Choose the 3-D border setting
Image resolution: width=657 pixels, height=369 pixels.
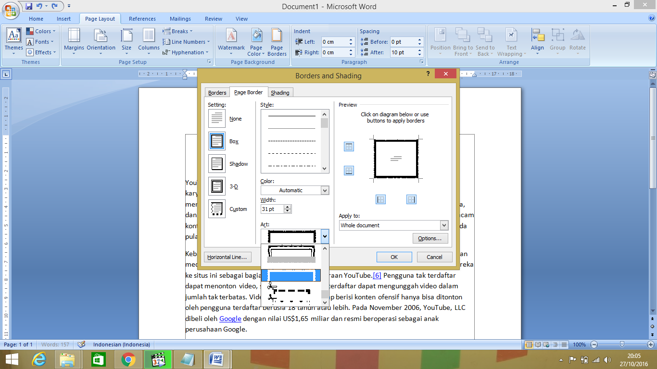click(216, 186)
